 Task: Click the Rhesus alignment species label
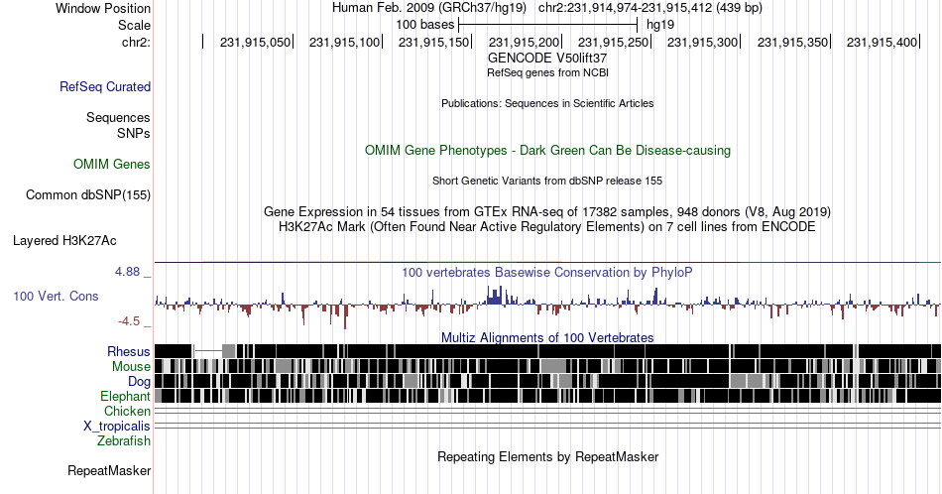(129, 351)
